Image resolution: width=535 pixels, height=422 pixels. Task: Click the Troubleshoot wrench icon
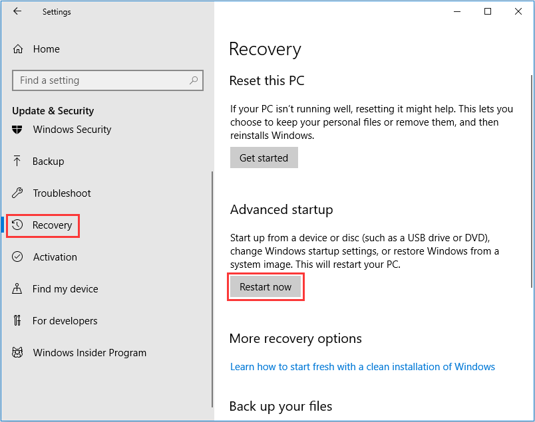[19, 193]
